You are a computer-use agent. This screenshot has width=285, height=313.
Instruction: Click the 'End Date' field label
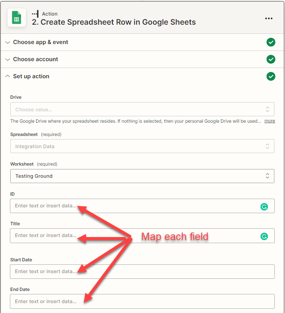[20, 289]
